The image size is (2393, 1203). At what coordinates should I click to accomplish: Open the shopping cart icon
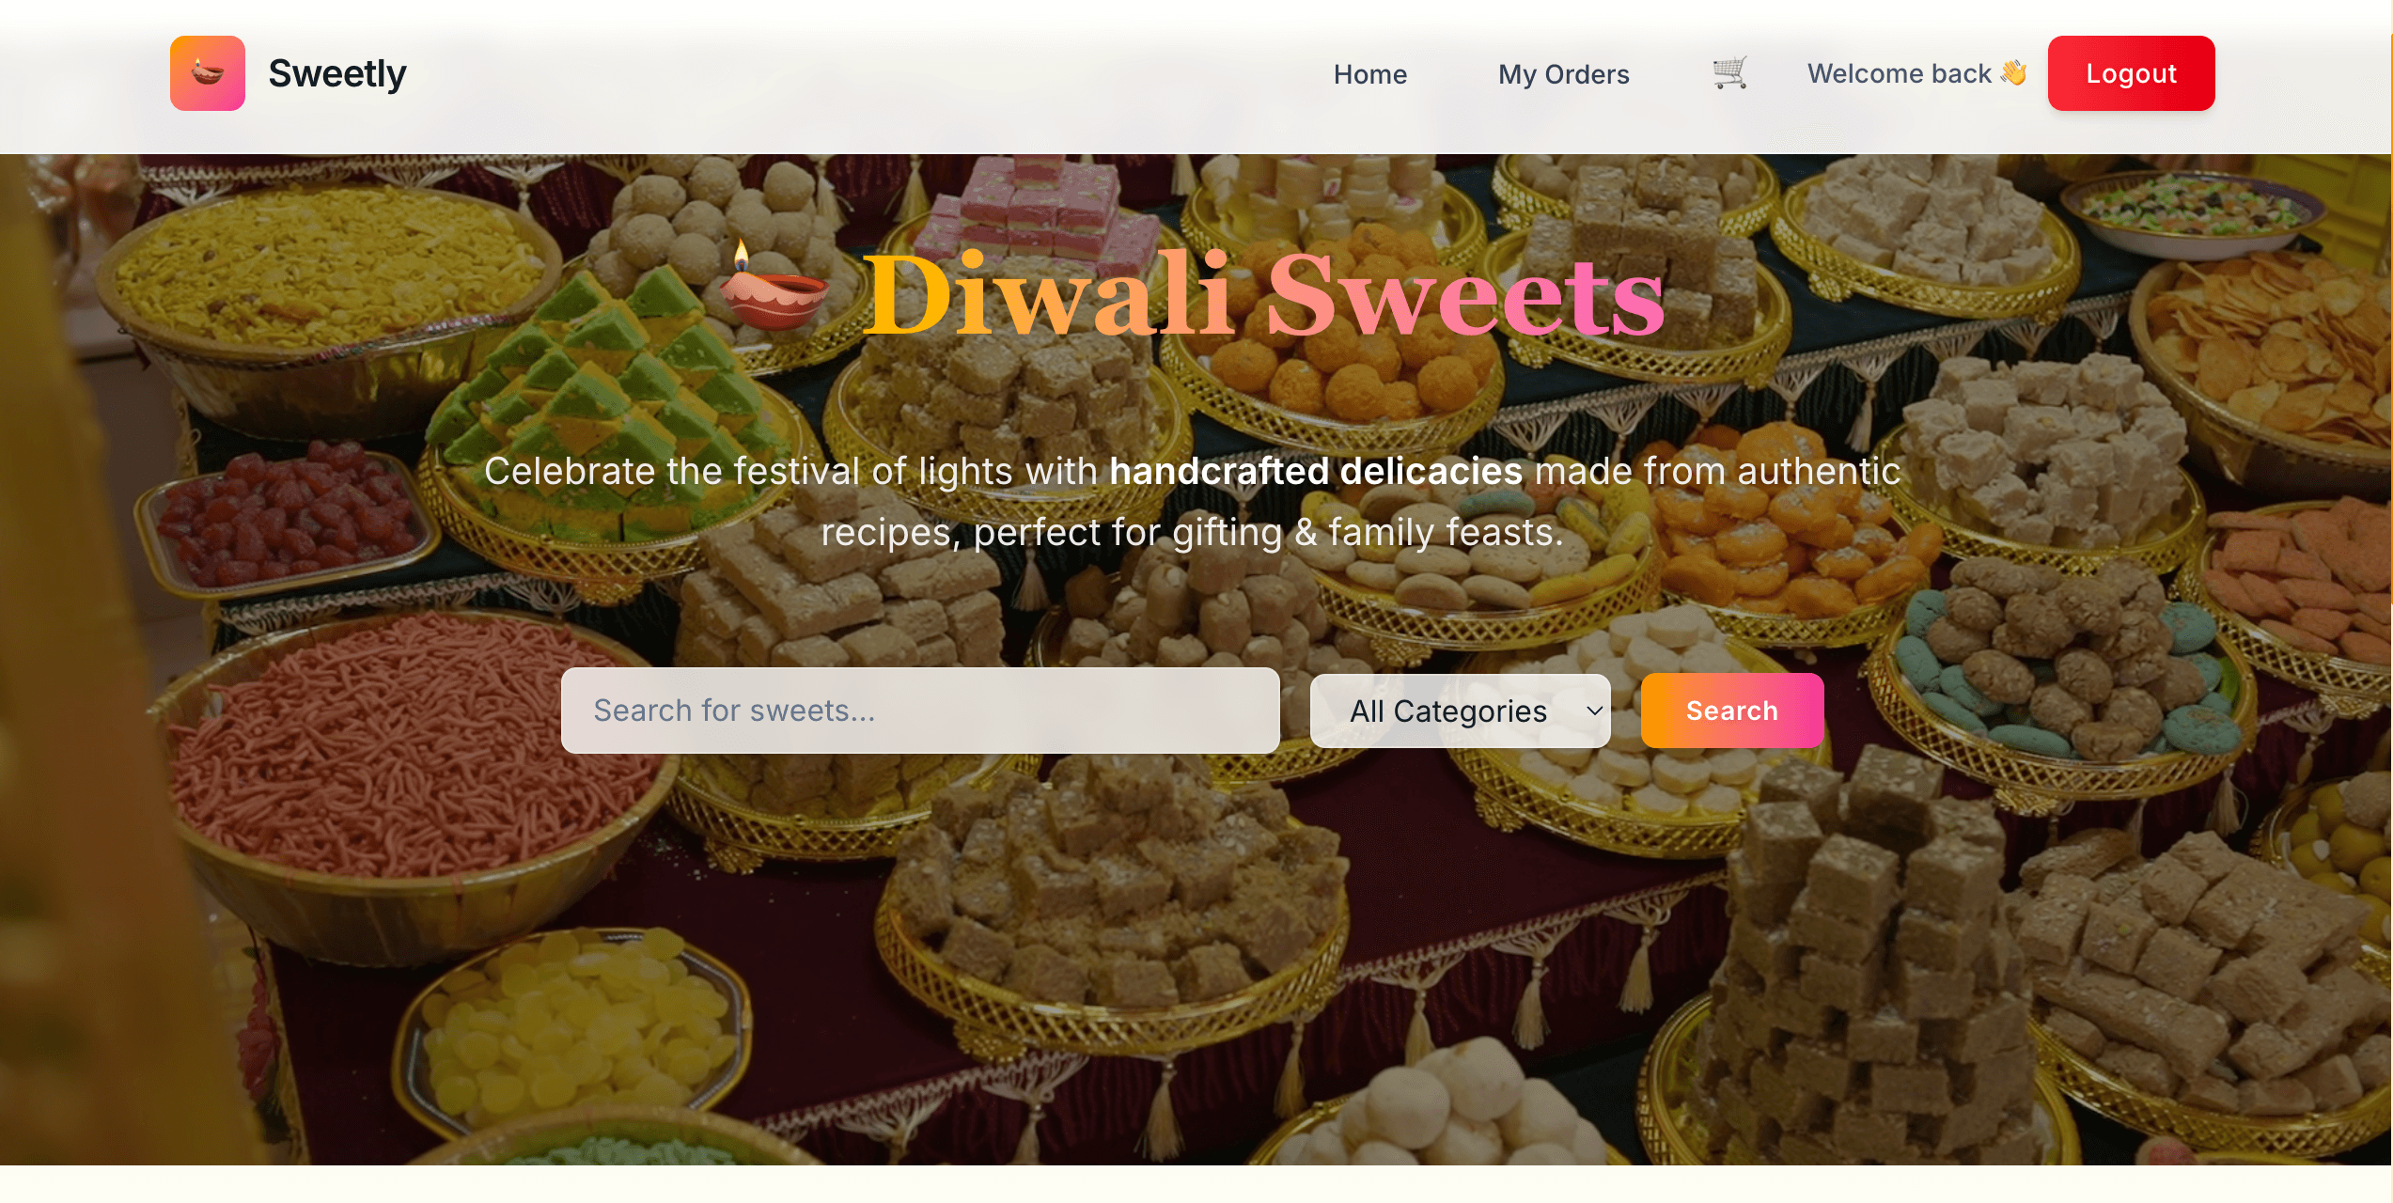(1729, 72)
